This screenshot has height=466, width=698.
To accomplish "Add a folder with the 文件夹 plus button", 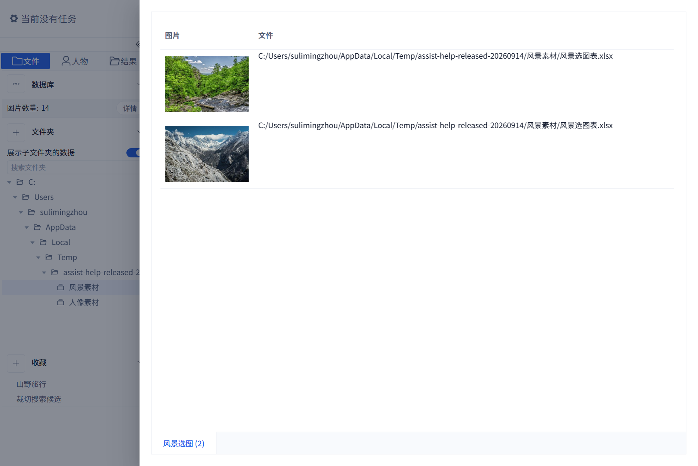I will (x=16, y=132).
